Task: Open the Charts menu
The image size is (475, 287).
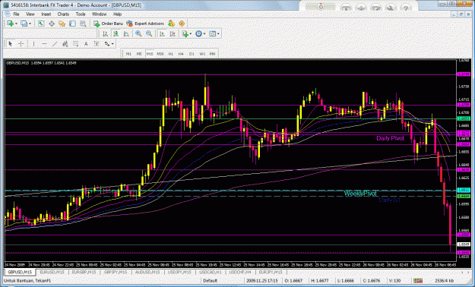Action: click(63, 14)
